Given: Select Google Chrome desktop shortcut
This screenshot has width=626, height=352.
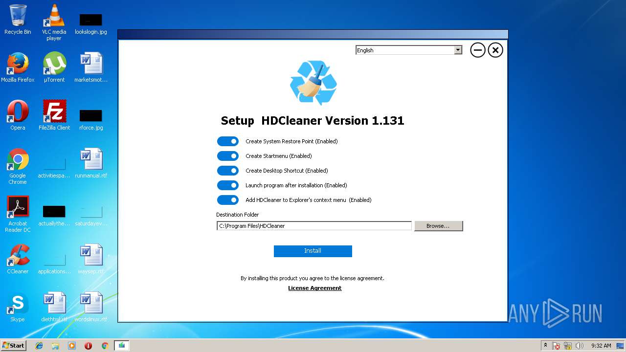Looking at the screenshot, I should click(18, 167).
